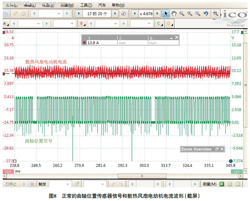Open the 帮助(H) menu

tap(118, 5)
